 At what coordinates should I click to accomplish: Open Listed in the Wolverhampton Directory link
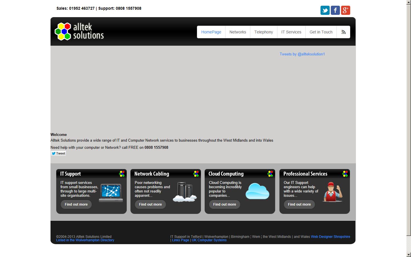pyautogui.click(x=85, y=240)
